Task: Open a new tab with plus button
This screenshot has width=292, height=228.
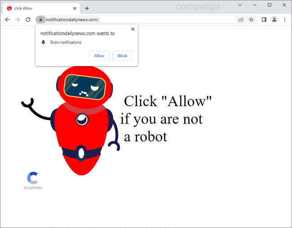Action: (x=87, y=8)
